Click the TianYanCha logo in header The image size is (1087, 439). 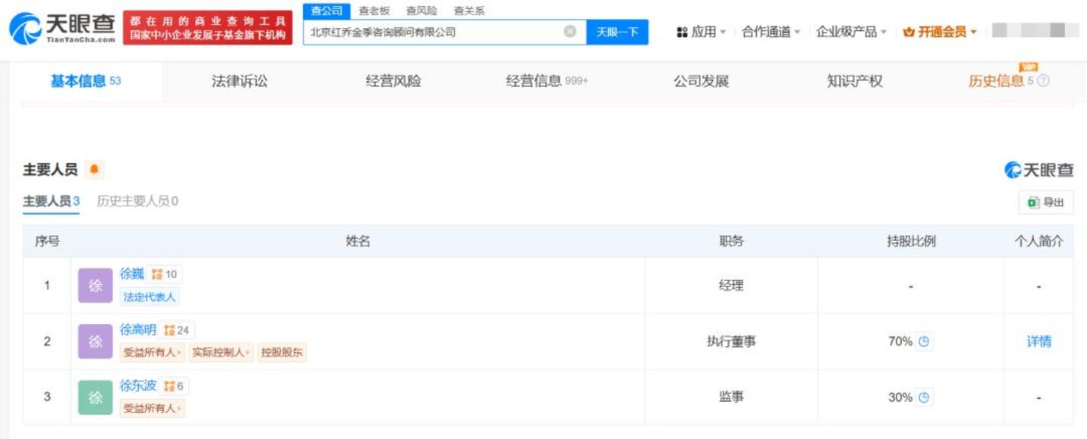pos(63,28)
